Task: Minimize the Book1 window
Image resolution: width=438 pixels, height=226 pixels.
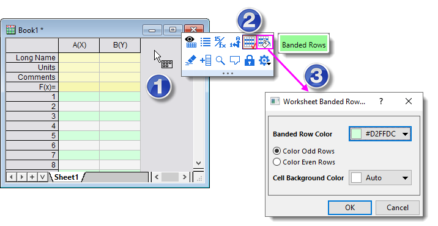Action: 152,30
